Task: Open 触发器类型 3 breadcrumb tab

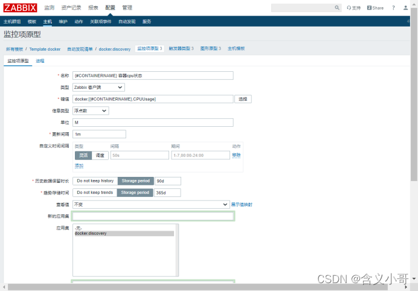Action: click(181, 48)
